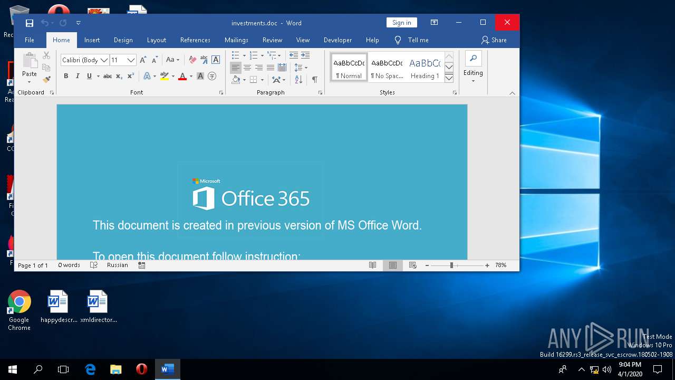
Task: Apply Character Border to text
Action: click(x=215, y=60)
